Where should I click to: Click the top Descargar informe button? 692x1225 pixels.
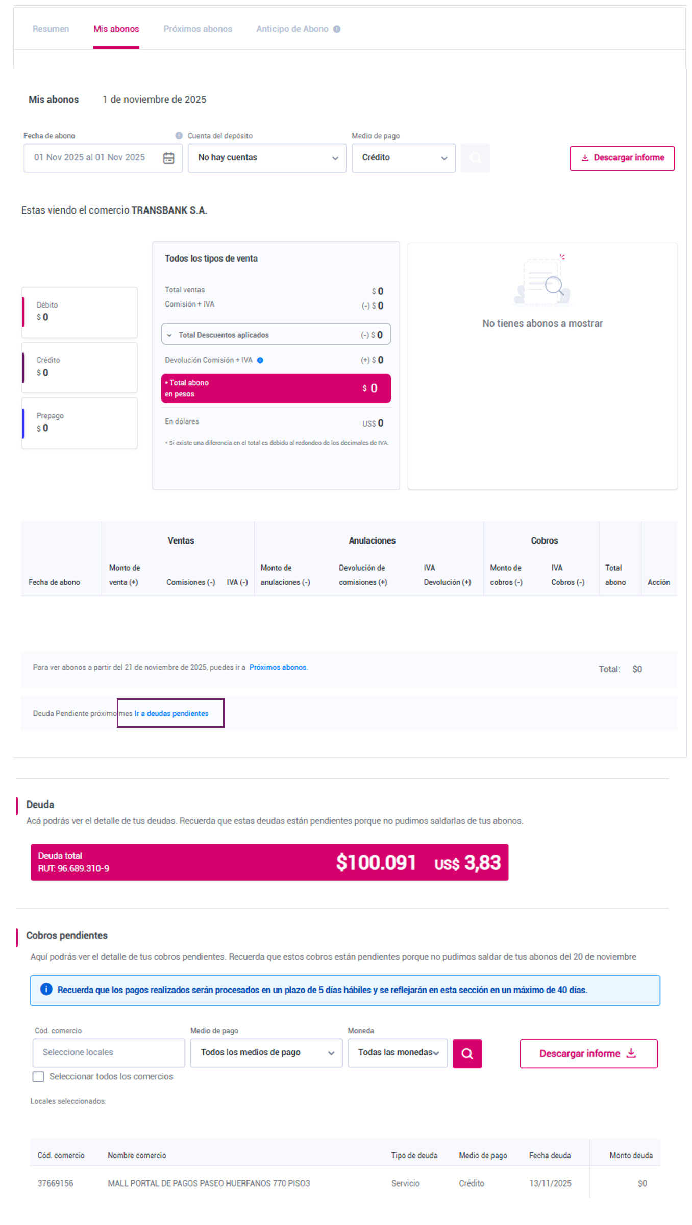point(622,158)
